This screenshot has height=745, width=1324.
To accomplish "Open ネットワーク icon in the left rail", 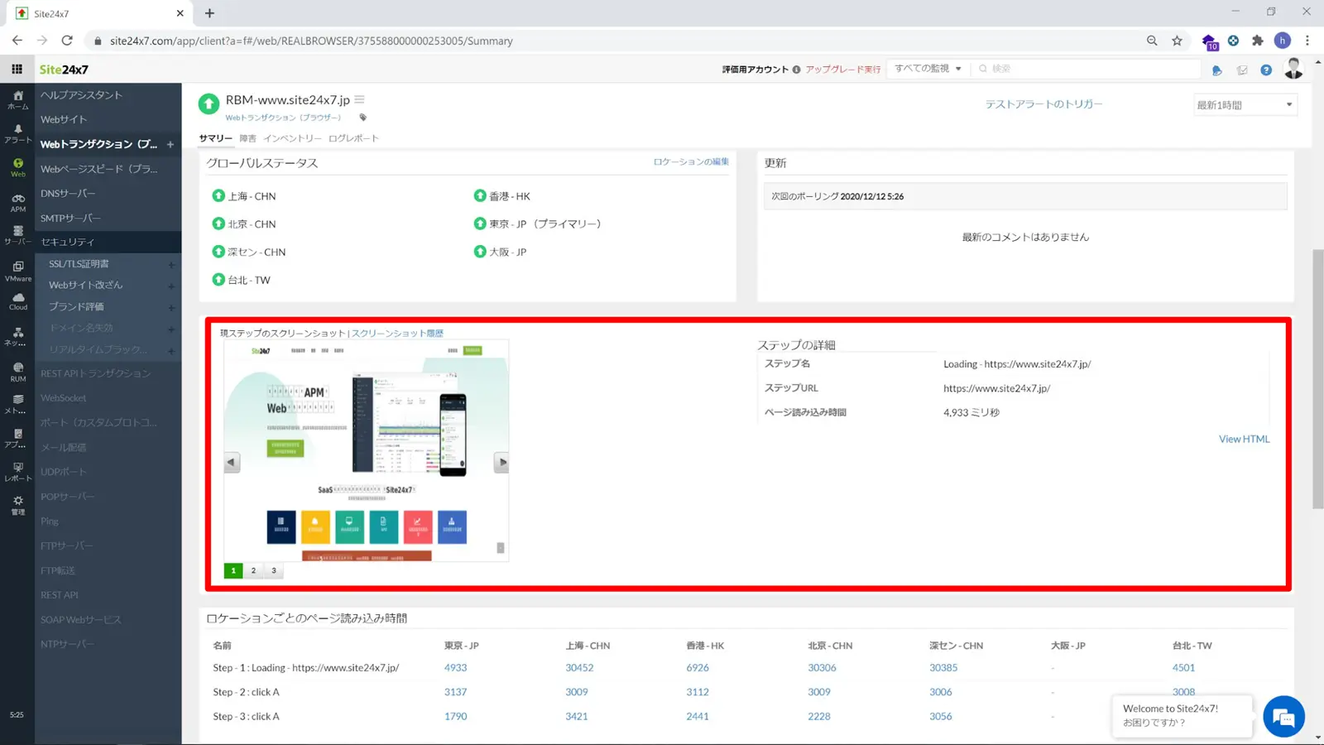I will pyautogui.click(x=17, y=336).
